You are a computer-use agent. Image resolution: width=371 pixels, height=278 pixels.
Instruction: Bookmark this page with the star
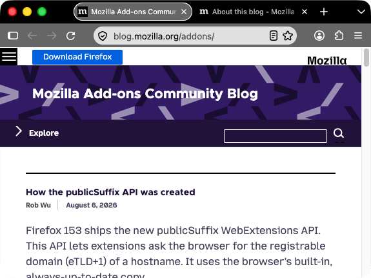288,36
